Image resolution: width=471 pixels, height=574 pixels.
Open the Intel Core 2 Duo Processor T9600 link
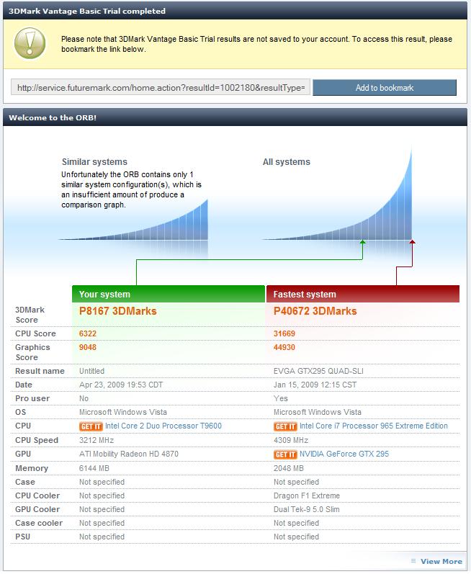coord(163,426)
